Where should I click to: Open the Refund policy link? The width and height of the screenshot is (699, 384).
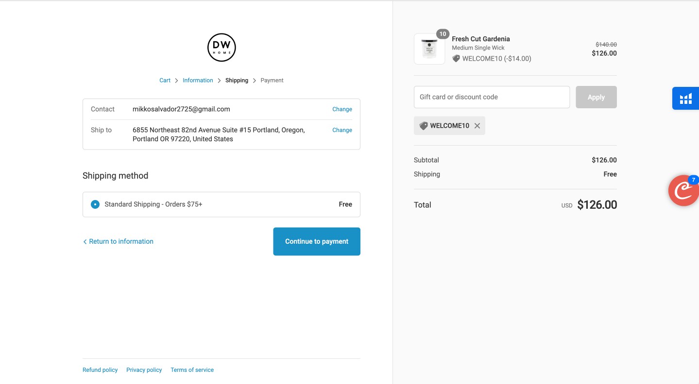[100, 370]
